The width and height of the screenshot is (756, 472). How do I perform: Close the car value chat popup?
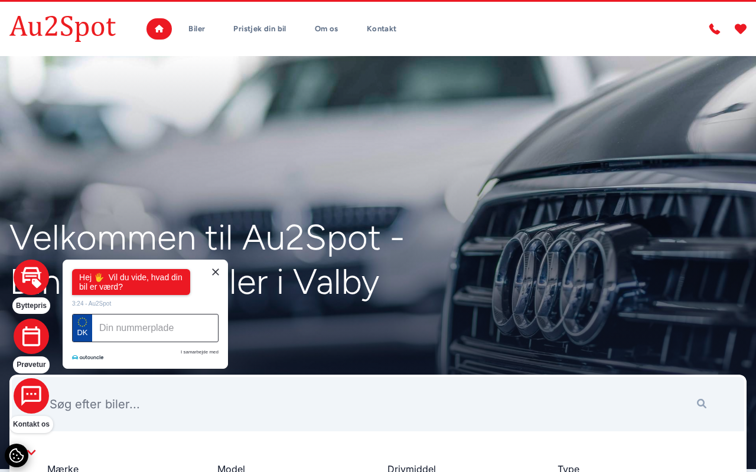(216, 272)
